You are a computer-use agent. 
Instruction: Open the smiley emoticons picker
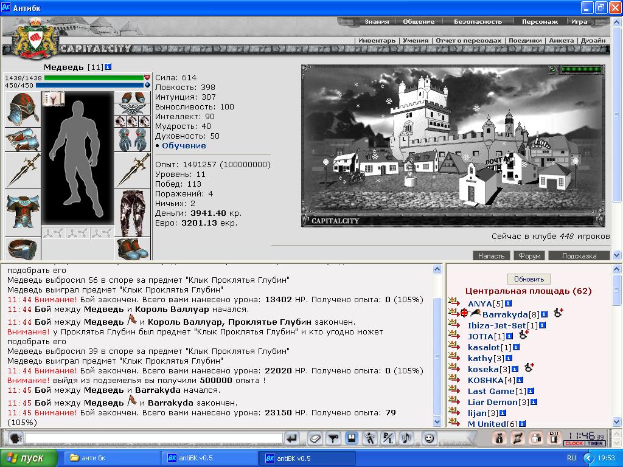tap(429, 438)
